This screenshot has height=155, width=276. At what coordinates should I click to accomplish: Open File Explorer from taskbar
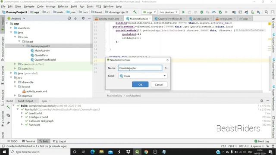click(x=102, y=152)
